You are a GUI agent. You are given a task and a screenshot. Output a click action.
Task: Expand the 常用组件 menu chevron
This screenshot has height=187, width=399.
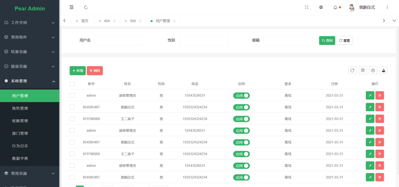coord(53,37)
